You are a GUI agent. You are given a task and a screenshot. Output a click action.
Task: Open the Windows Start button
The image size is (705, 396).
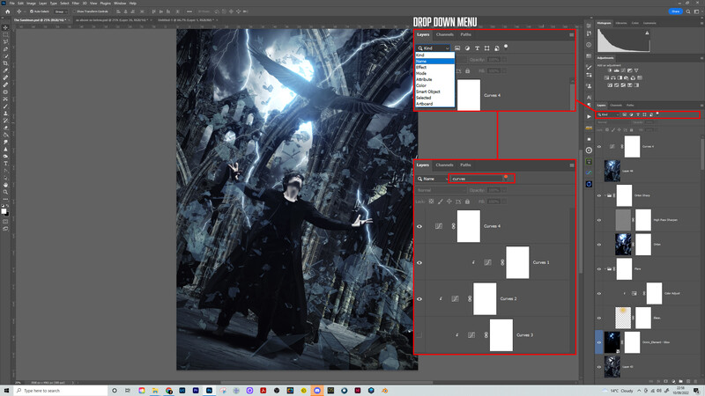[6, 391]
